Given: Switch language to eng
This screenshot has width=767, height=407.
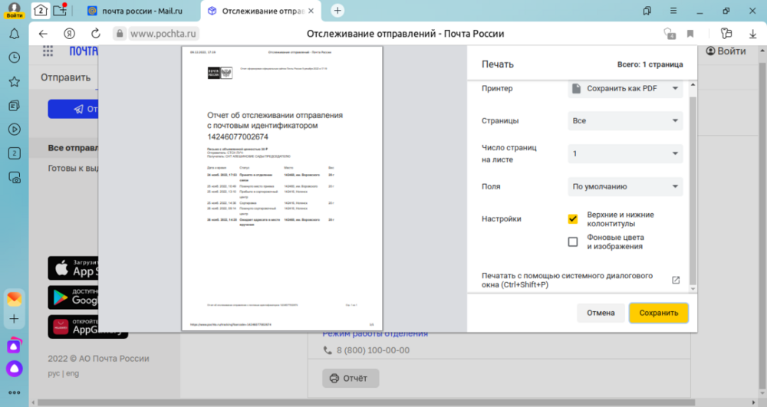Looking at the screenshot, I should [x=72, y=373].
